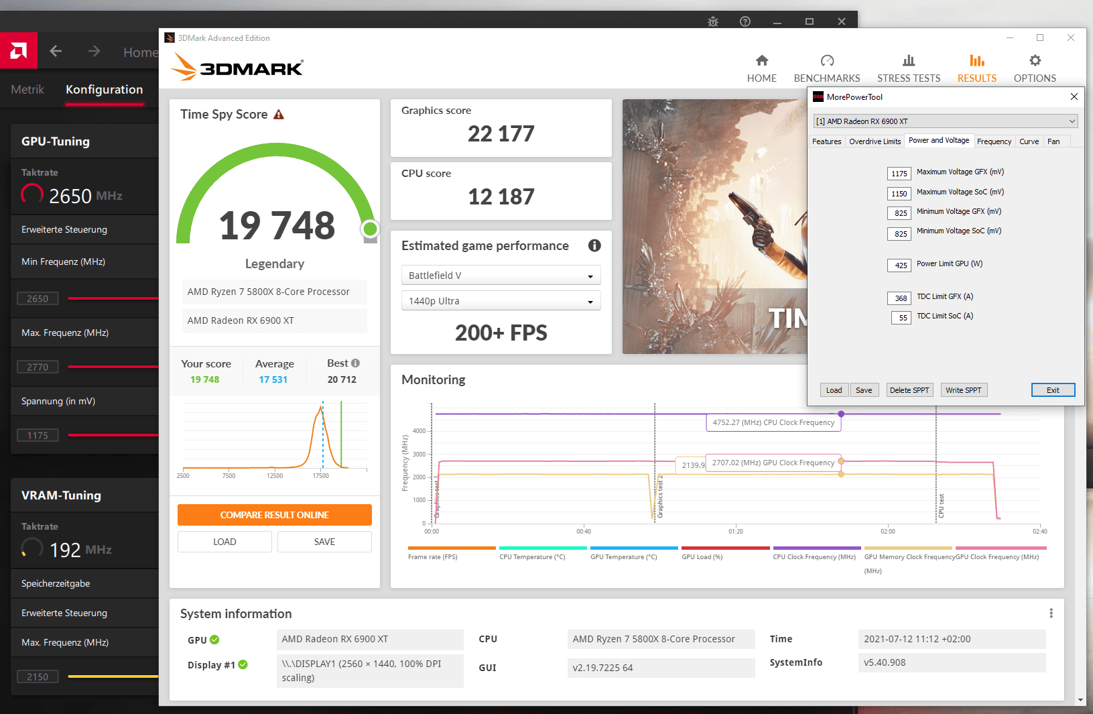Screen dimensions: 1093x714
Task: Edit Minimum Voltage SoC field
Action: pyautogui.click(x=899, y=234)
